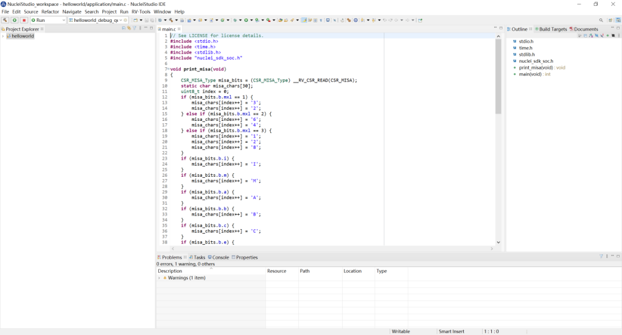The width and height of the screenshot is (622, 335).
Task: Collapse the print_misa function fold marker
Action: pos(168,69)
